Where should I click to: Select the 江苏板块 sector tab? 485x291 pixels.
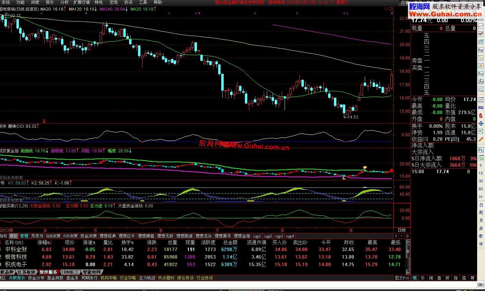tap(26, 272)
